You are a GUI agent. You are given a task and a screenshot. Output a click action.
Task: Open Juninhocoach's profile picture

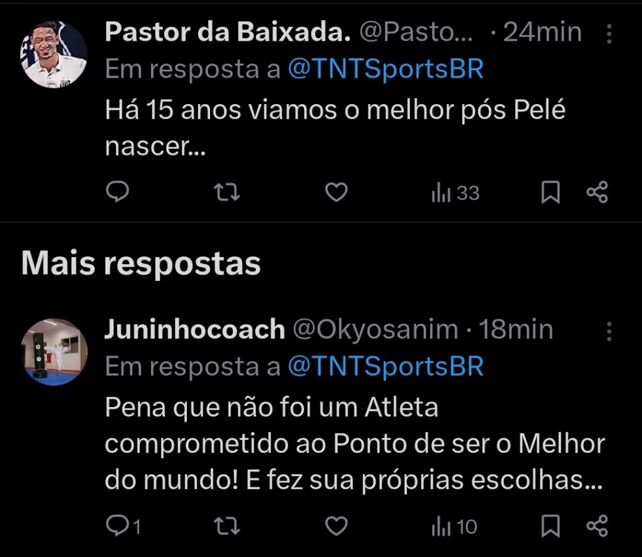click(55, 351)
